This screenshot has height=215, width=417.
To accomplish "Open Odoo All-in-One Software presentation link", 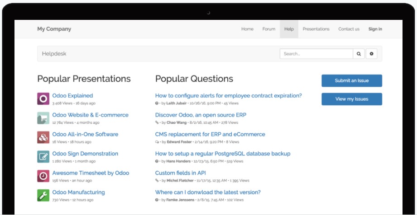I will coord(85,134).
